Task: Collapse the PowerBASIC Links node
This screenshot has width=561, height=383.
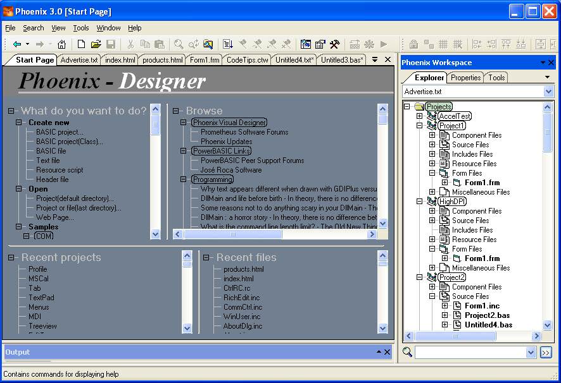Action: (183, 151)
